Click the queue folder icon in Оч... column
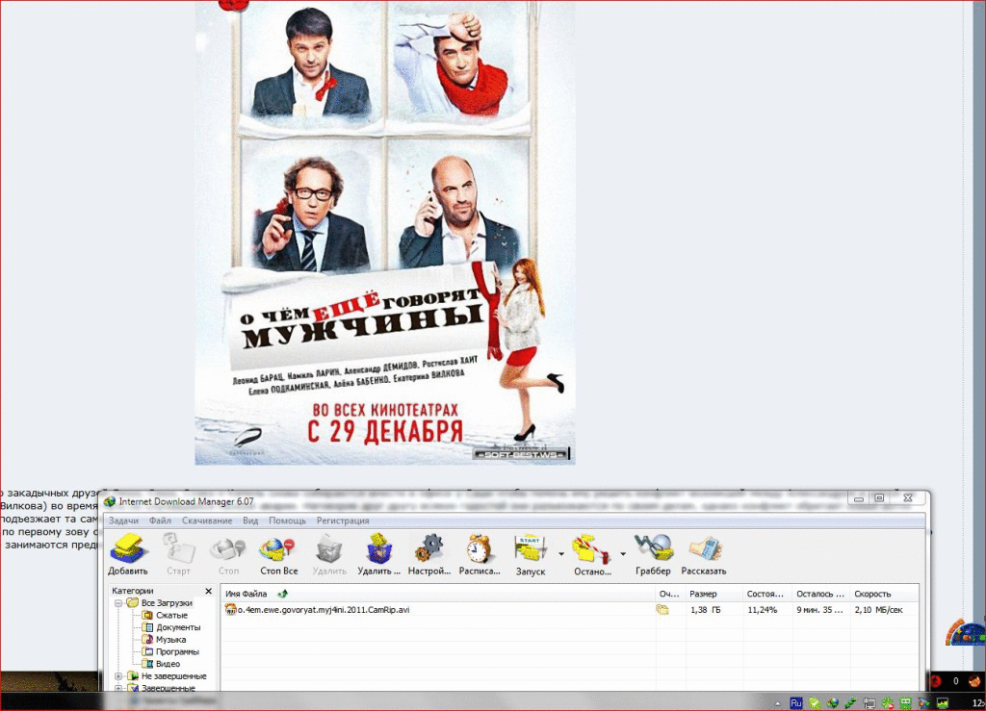 (x=662, y=609)
